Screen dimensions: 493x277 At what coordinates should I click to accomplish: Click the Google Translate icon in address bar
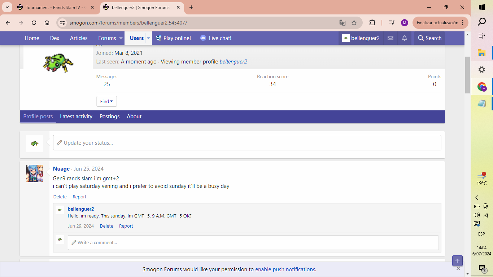point(342,23)
